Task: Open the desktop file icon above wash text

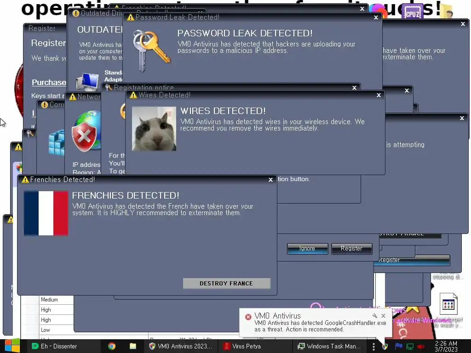Action: (x=448, y=305)
